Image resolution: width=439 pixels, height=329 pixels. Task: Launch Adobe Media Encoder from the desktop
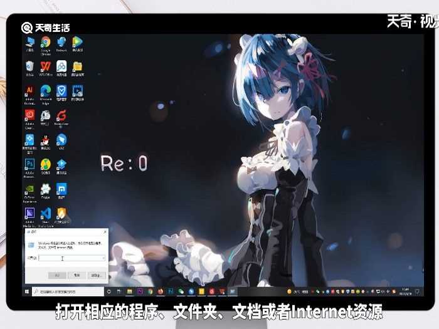[29, 217]
